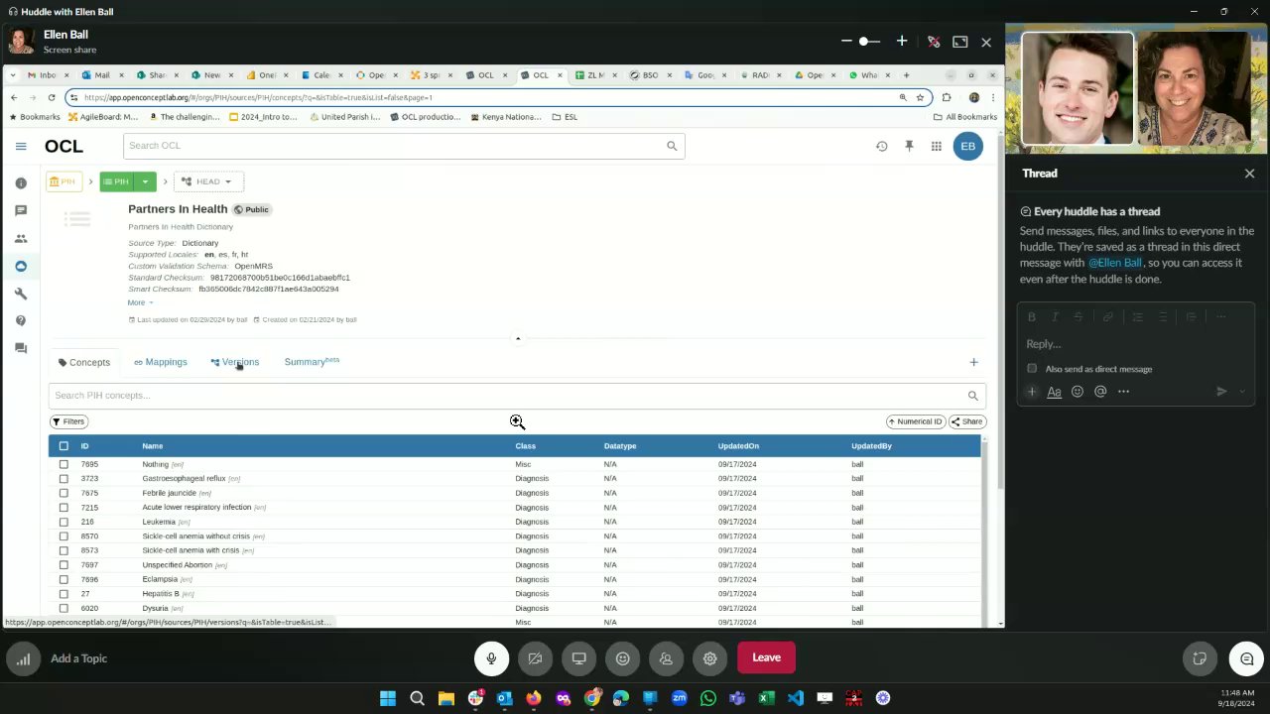The width and height of the screenshot is (1270, 714).
Task: Open the sidebar help question icon
Action: (x=21, y=321)
